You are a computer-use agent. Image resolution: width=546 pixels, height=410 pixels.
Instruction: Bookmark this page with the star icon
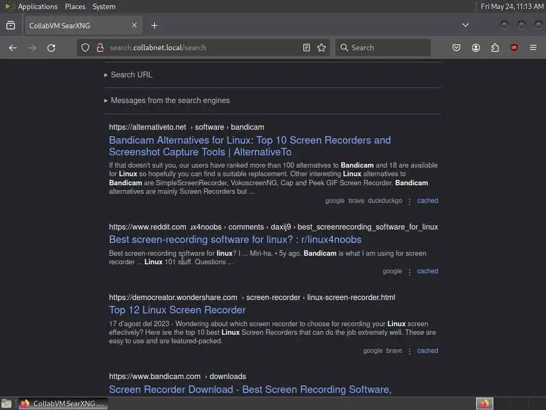(322, 48)
